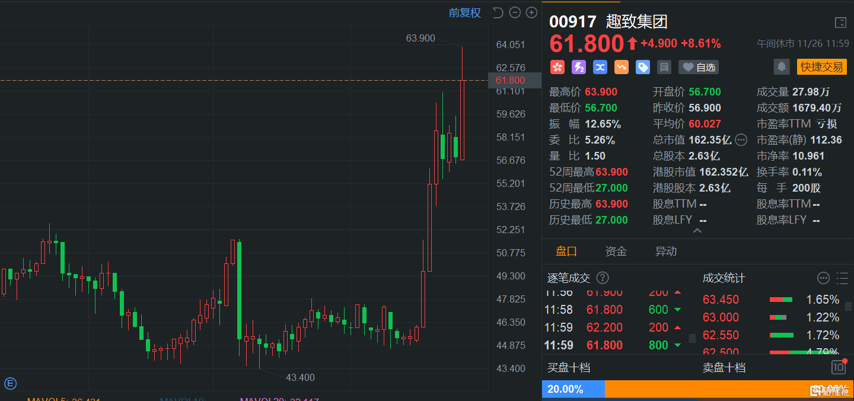The height and width of the screenshot is (401, 854).
Task: Click the 63.900 high marker on chart
Action: (420, 38)
